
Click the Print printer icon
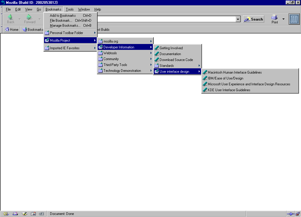[274, 17]
